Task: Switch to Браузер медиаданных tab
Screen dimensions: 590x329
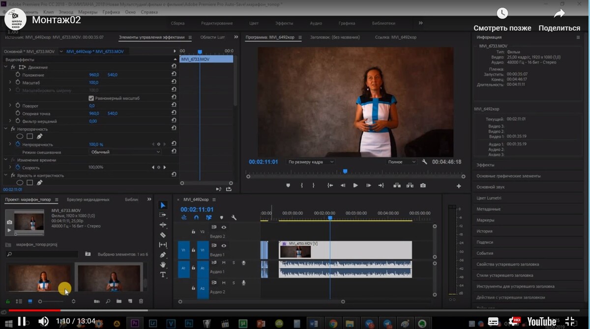Action: 88,200
